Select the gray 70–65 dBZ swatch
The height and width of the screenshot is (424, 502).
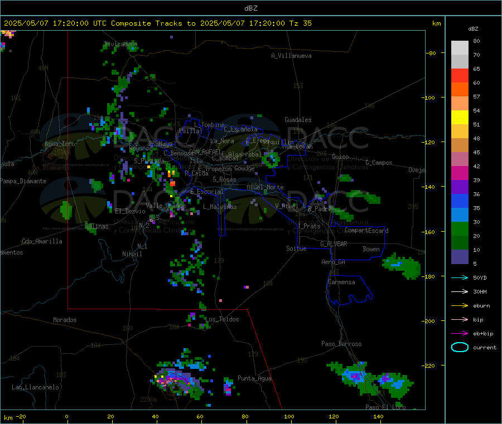pos(460,62)
